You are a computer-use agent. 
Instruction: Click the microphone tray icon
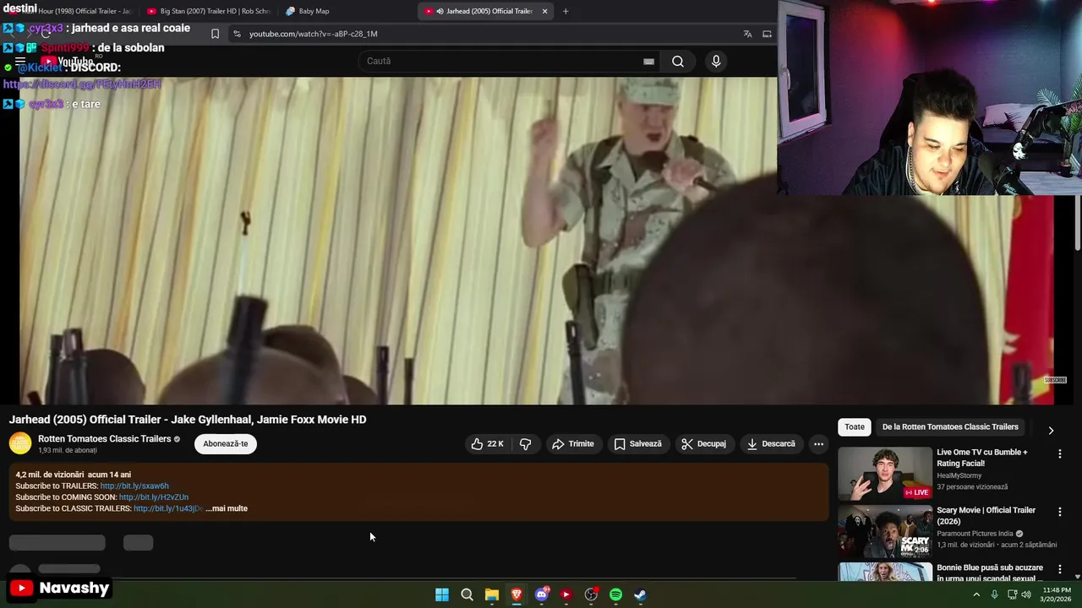tap(995, 594)
